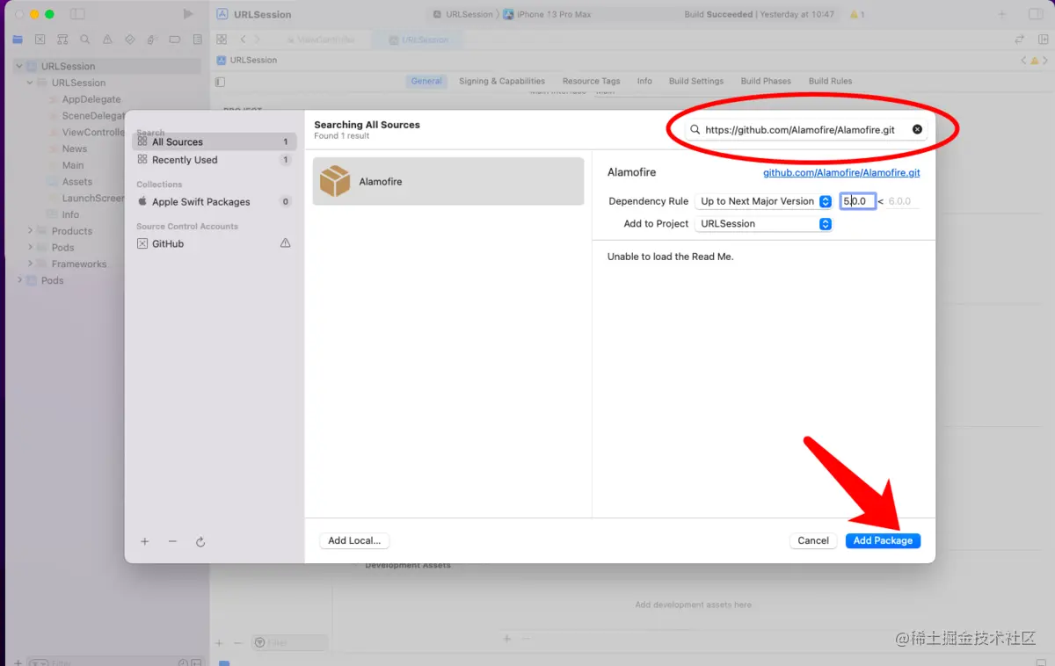Open the symbol navigator icon
Screen dimensions: 1055x666
pyautogui.click(x=62, y=40)
